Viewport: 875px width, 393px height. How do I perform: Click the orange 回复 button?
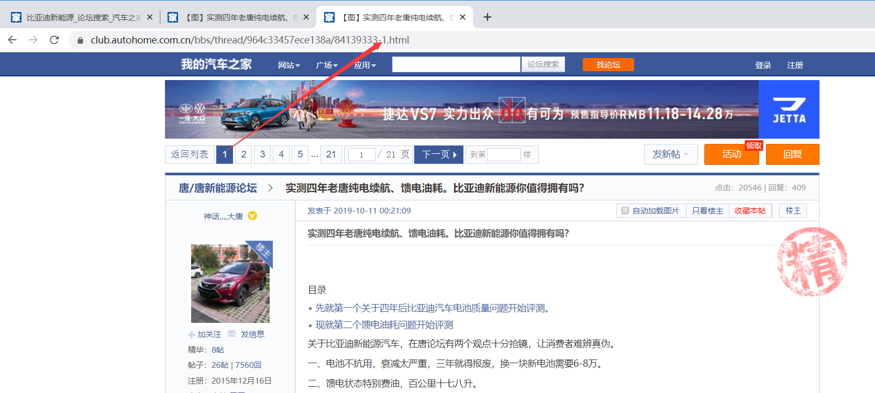point(793,154)
